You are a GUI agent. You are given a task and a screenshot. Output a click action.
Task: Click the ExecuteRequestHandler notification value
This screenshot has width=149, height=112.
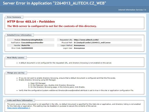click(x=32, y=43)
